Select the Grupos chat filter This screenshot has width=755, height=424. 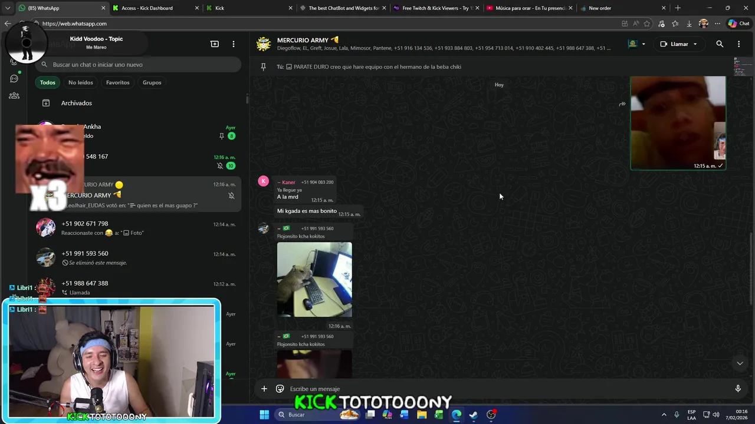(x=152, y=82)
